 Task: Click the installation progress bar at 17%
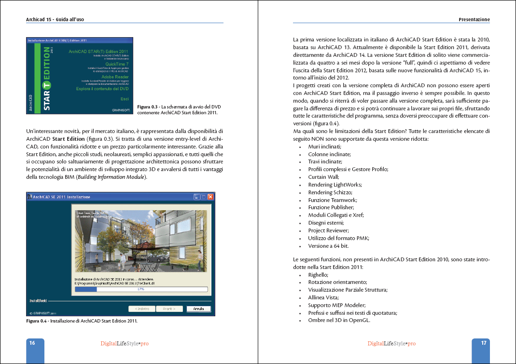pos(141,289)
